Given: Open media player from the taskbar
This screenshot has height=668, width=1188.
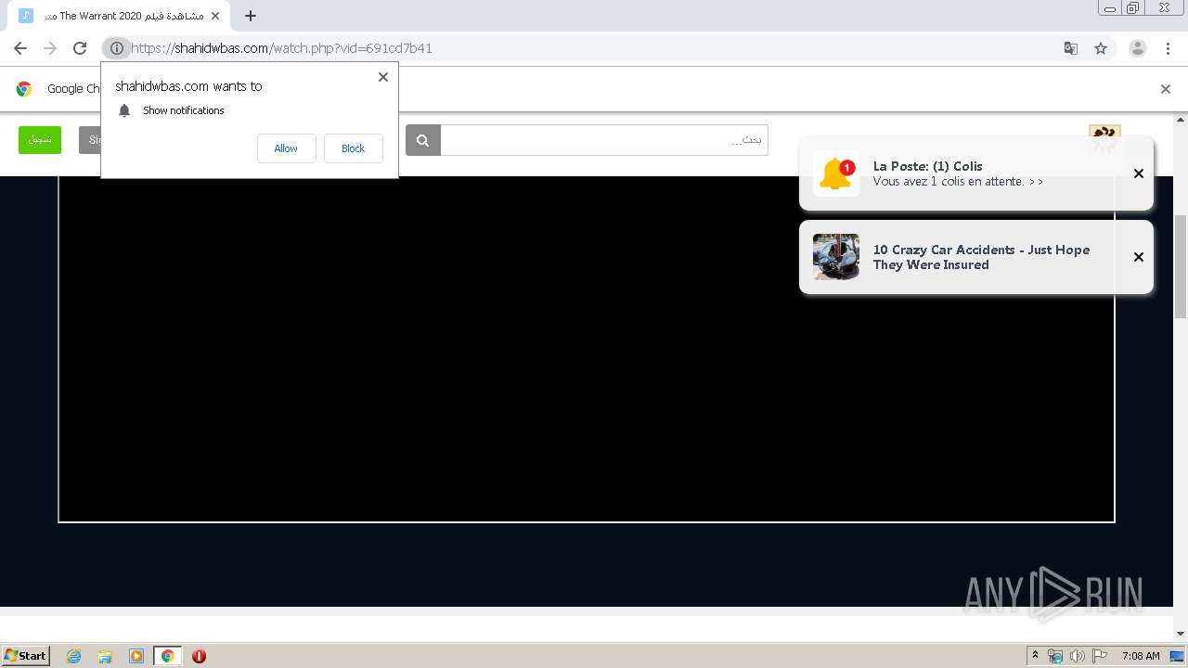Looking at the screenshot, I should click(x=136, y=656).
